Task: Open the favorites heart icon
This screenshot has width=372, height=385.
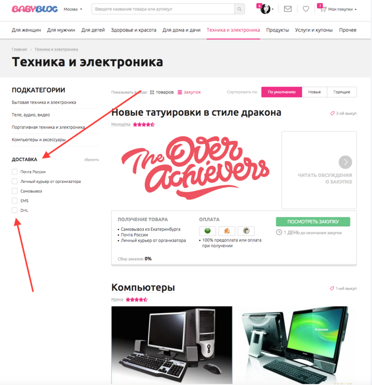Action: click(305, 9)
